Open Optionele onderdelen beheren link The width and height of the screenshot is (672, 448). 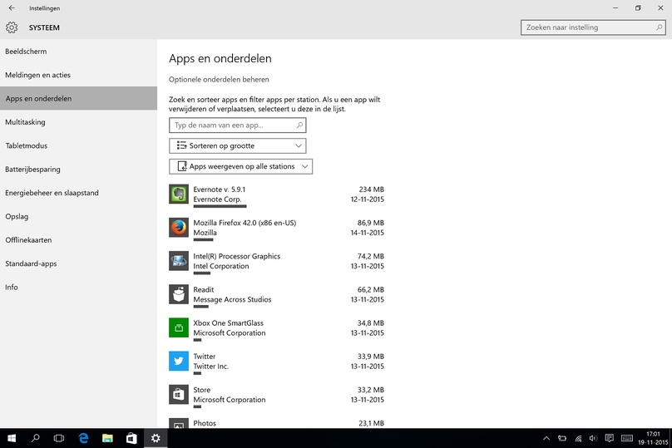pos(219,80)
